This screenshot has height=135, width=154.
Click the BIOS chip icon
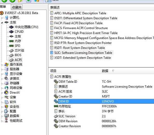click(11, 55)
